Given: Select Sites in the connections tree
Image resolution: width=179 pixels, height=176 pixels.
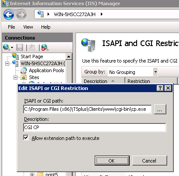Looking at the screenshot, I should pyautogui.click(x=34, y=77).
